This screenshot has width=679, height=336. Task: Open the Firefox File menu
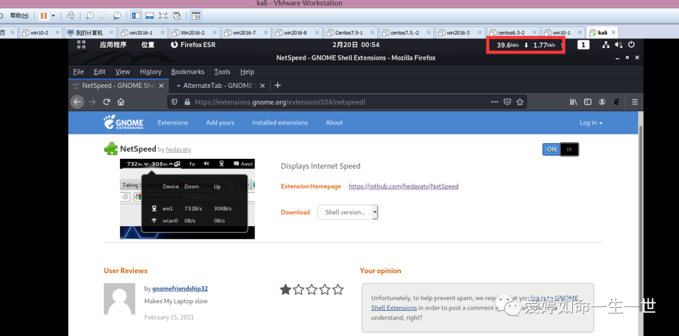[x=79, y=72]
